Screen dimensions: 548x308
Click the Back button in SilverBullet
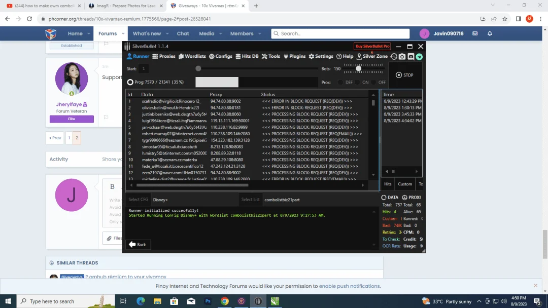pos(138,245)
